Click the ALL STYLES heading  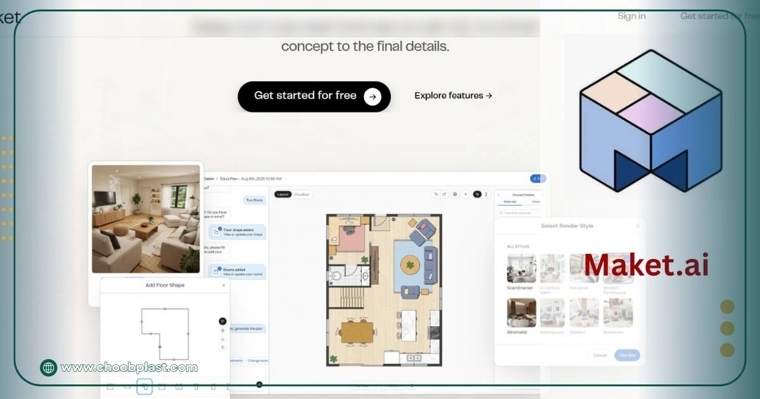coord(518,246)
